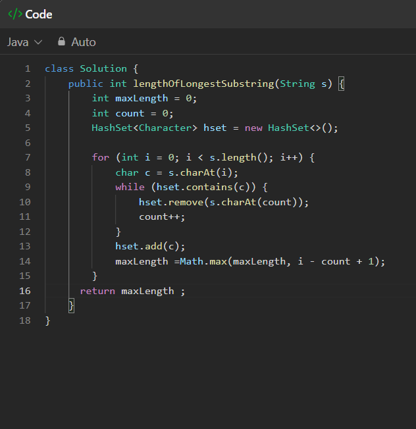Click the green code brackets icon
Image resolution: width=416 pixels, height=429 pixels.
pyautogui.click(x=15, y=14)
